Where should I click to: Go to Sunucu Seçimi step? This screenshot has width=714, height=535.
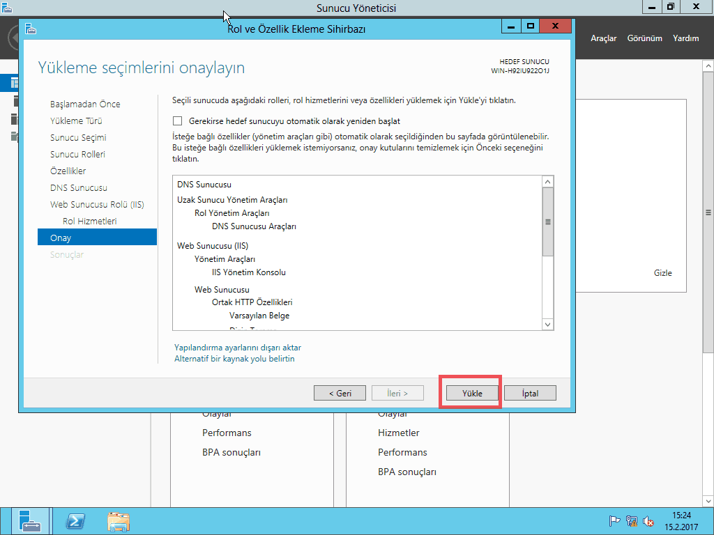coord(78,137)
